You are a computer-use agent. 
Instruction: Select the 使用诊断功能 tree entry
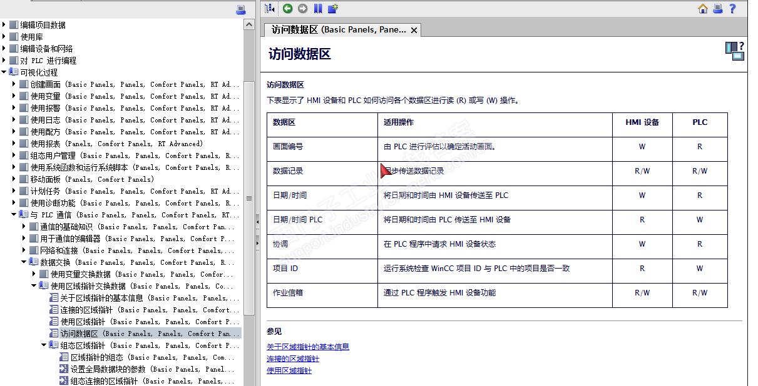(x=135, y=203)
